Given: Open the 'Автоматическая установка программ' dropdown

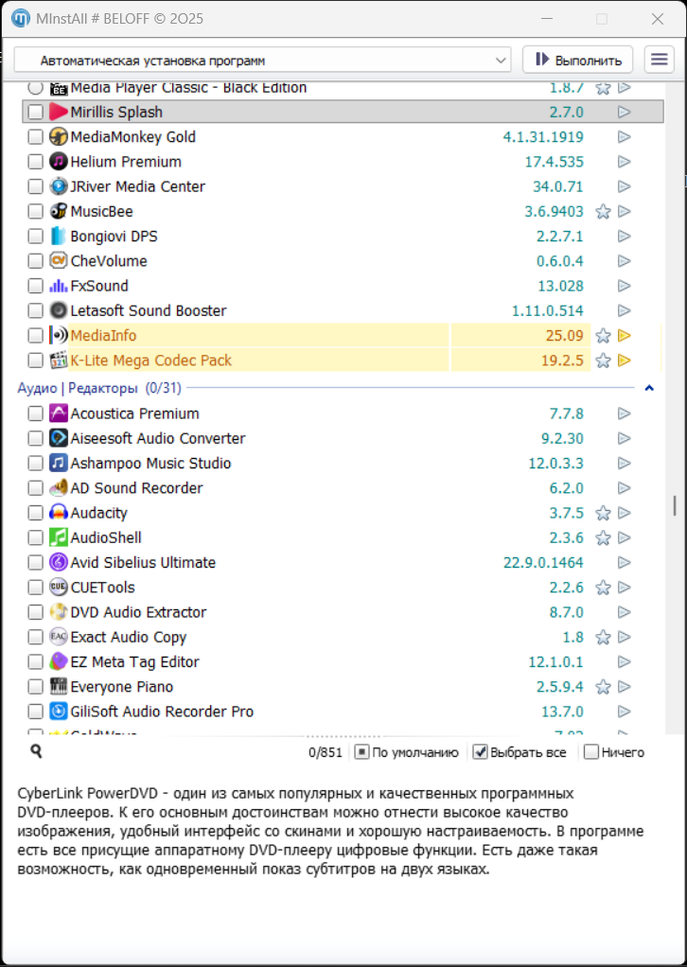Looking at the screenshot, I should (x=263, y=60).
